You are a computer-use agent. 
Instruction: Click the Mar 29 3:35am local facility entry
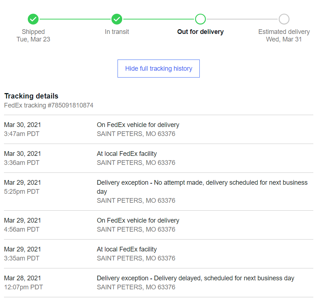coord(127,249)
